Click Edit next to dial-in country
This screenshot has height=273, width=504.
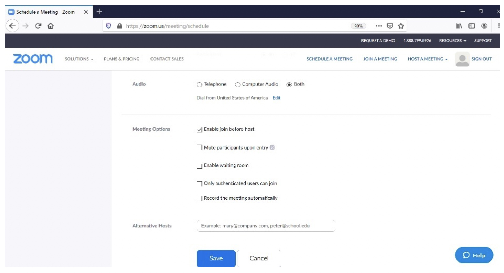276,98
